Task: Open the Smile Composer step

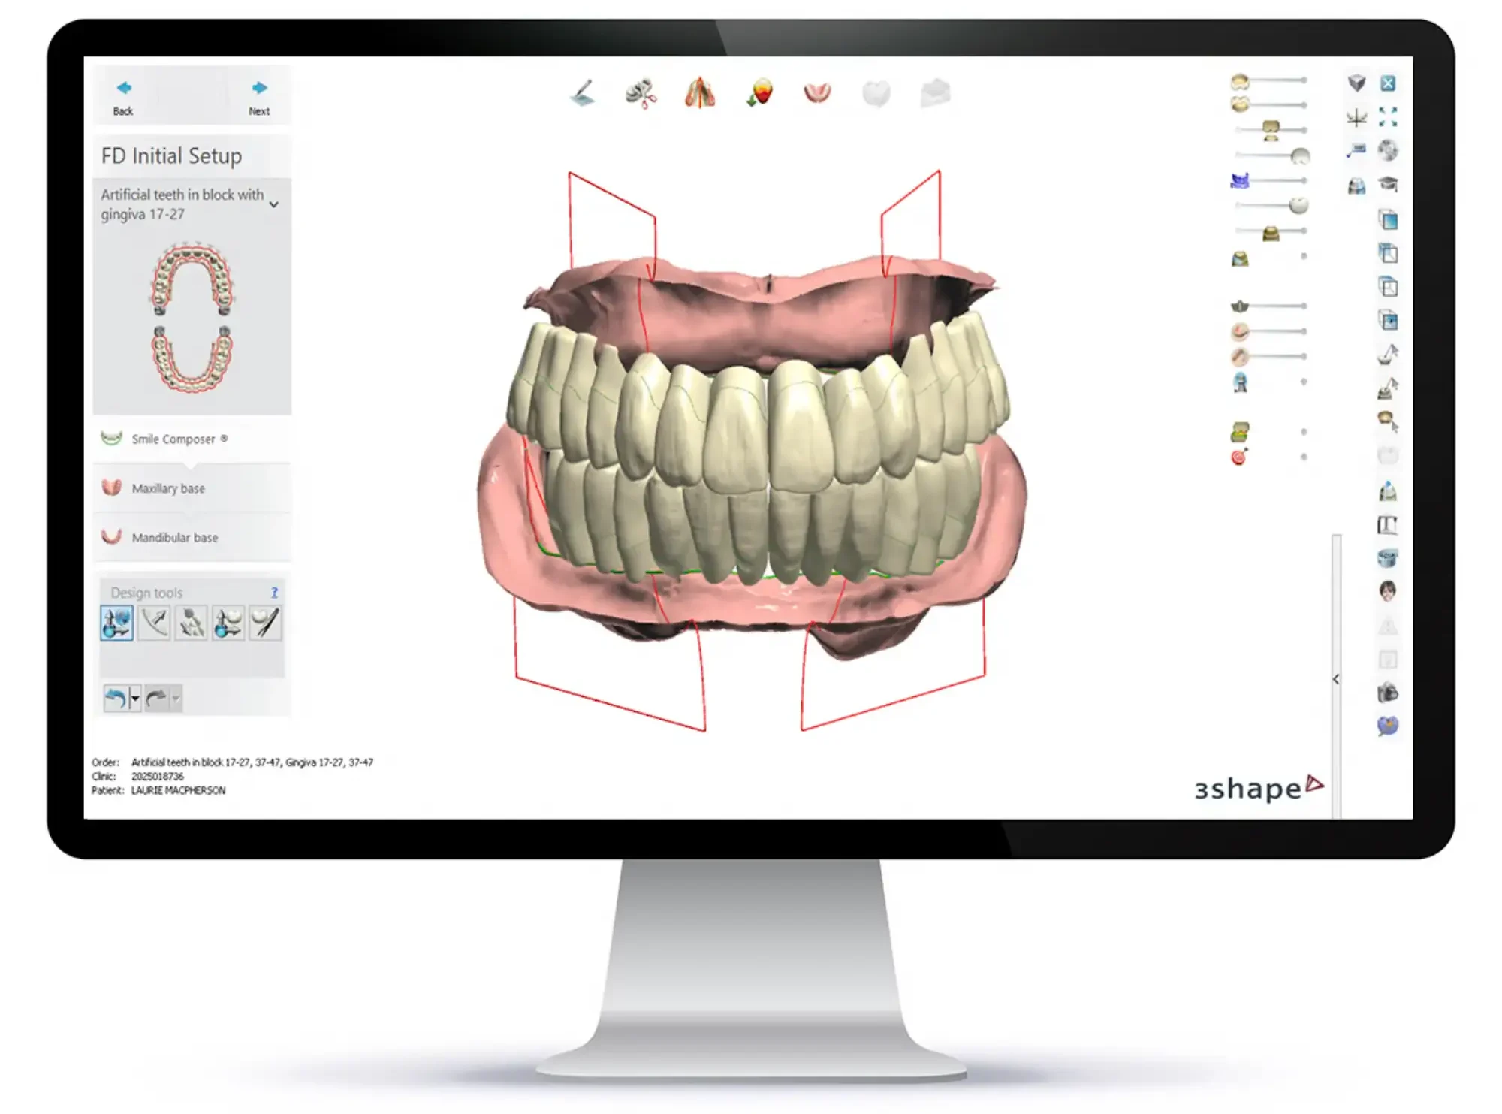Action: point(173,439)
